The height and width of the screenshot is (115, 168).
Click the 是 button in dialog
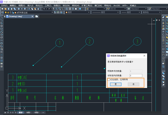(116, 84)
